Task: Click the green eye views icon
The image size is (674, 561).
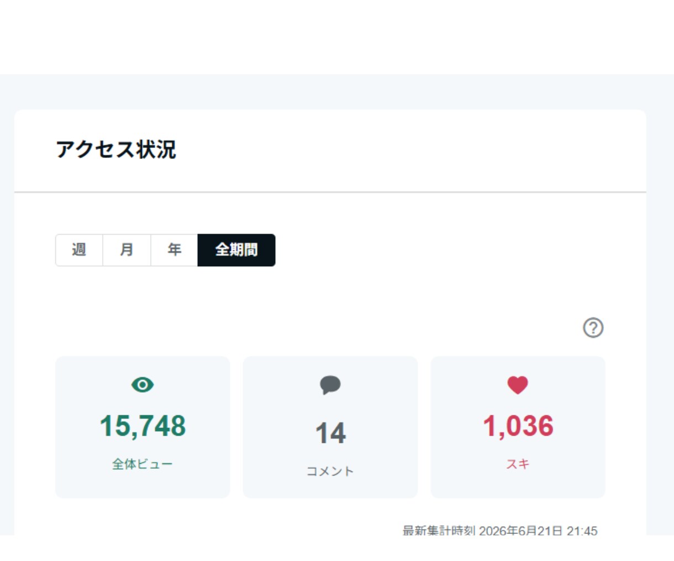Action: (143, 384)
